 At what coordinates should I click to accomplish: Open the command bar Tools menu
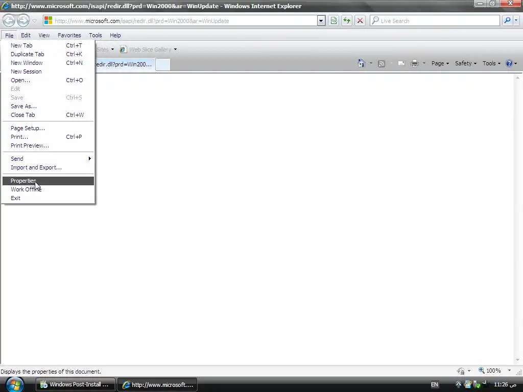pos(491,63)
